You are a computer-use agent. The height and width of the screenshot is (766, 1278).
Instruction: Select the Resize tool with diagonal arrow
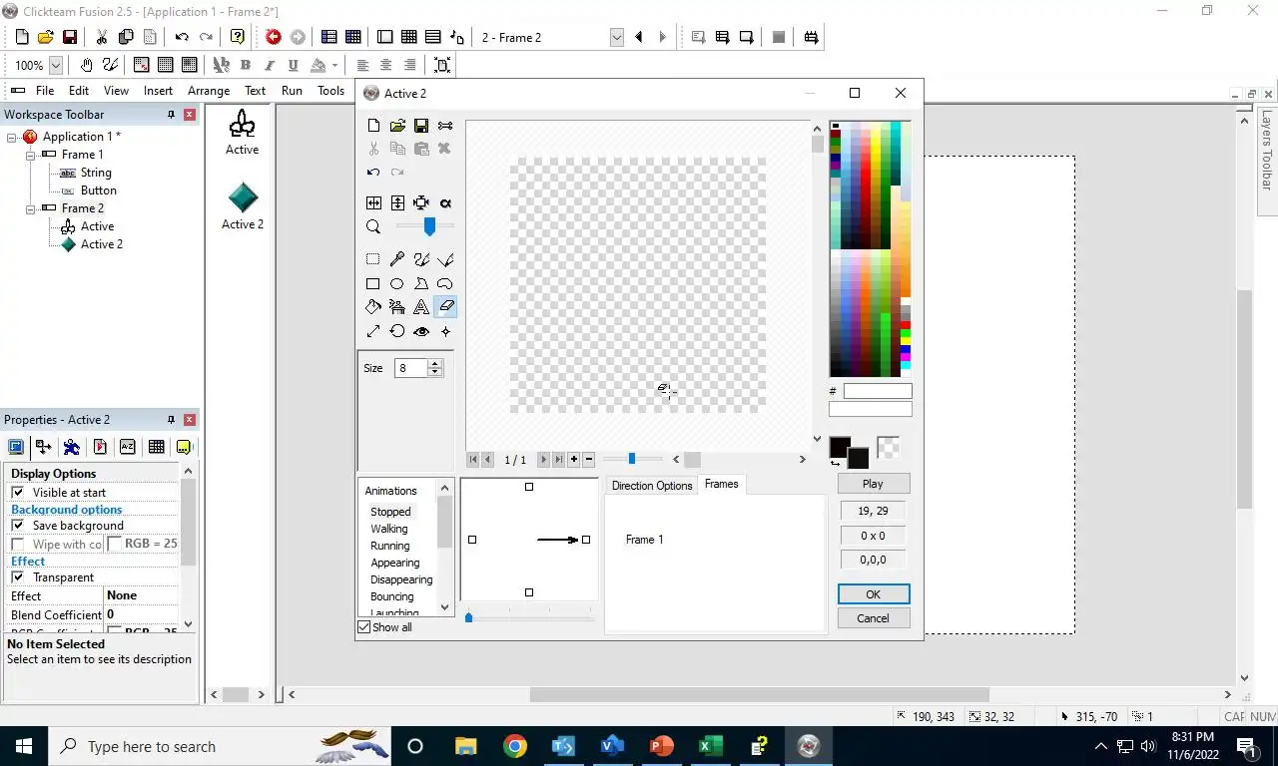click(373, 331)
